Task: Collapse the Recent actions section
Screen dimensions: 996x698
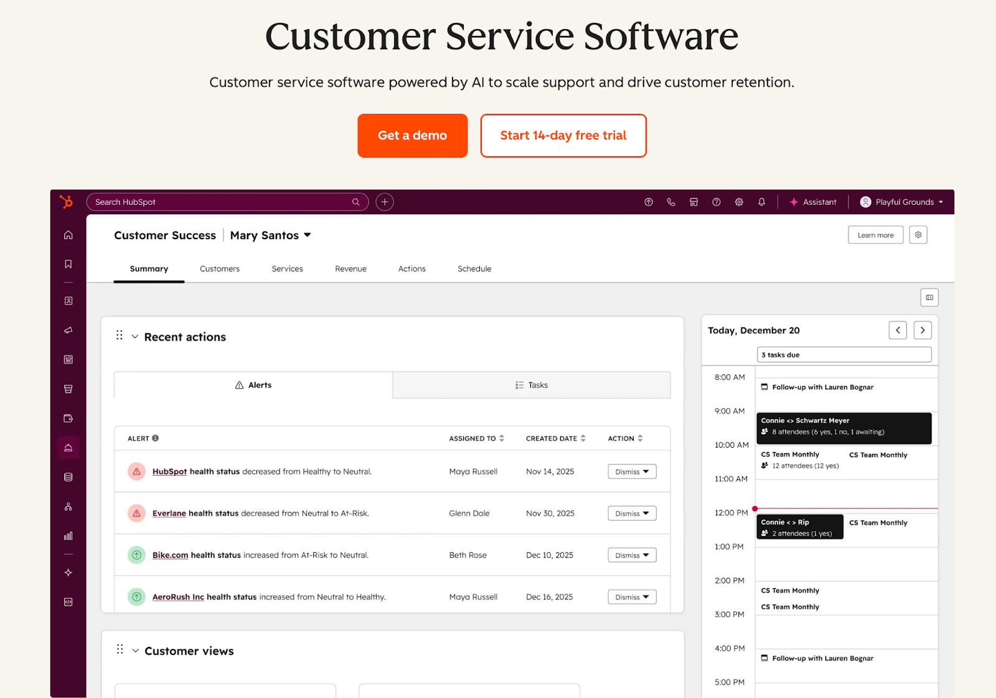Action: [x=135, y=337]
